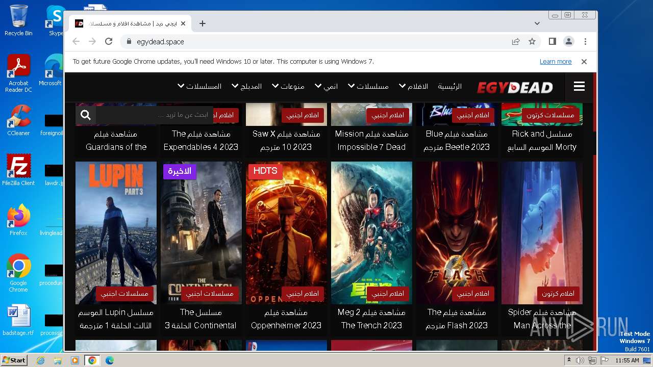
Task: Open the Lupin Part 3 poster
Action: coord(116,233)
